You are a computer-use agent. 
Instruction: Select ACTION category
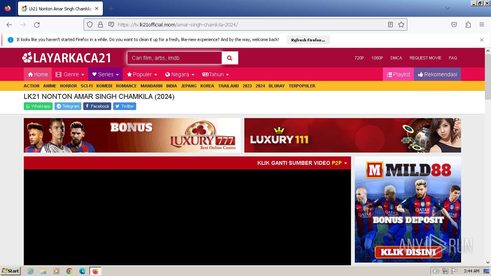click(x=31, y=86)
